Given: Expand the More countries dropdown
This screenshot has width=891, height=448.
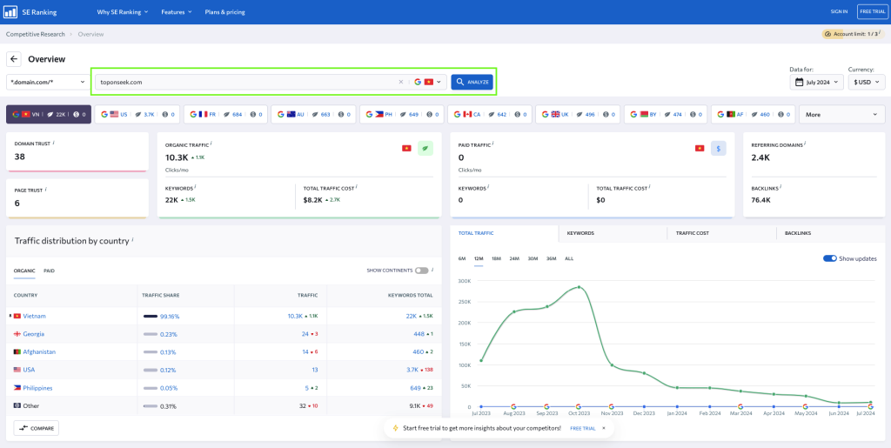Looking at the screenshot, I should 841,114.
